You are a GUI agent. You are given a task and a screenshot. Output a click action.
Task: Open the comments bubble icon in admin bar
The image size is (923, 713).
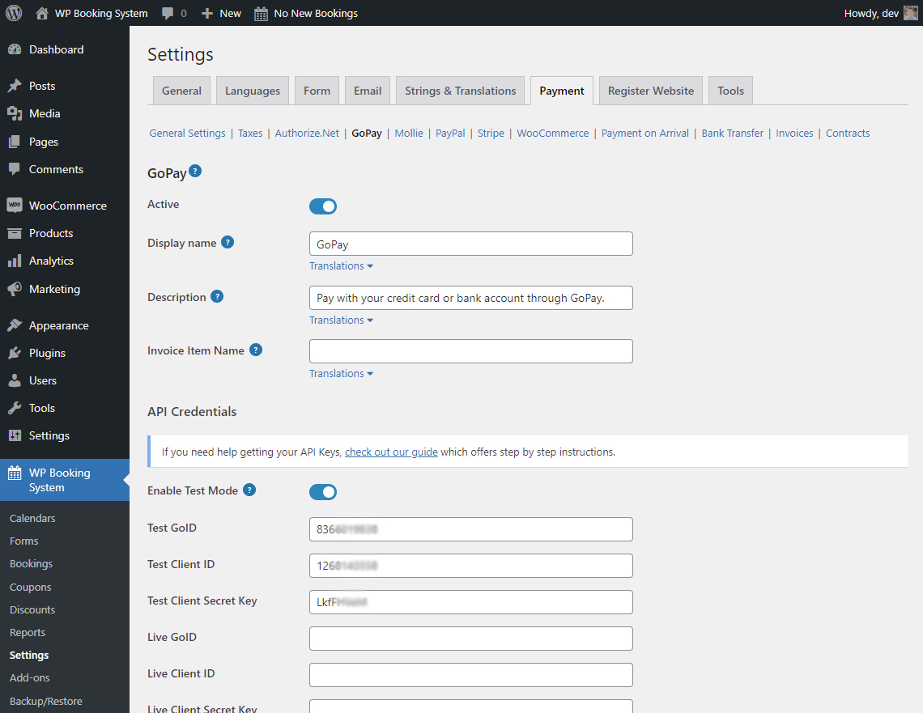168,13
